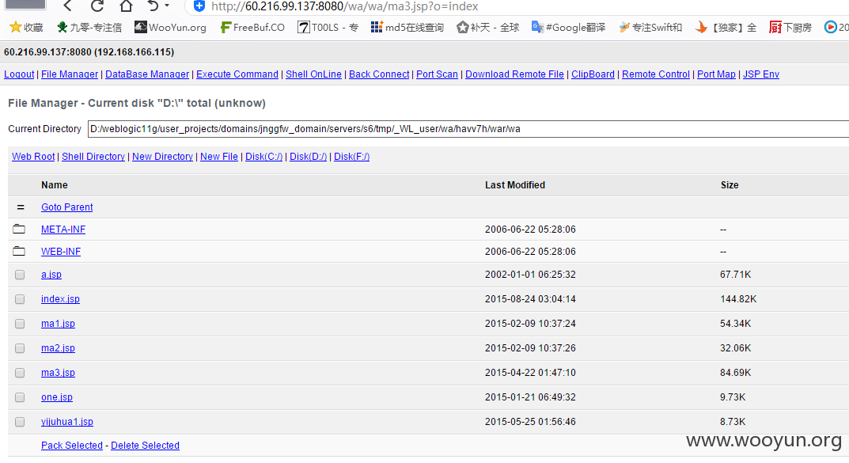
Task: Click the shield icon in address bar
Action: pyautogui.click(x=199, y=6)
